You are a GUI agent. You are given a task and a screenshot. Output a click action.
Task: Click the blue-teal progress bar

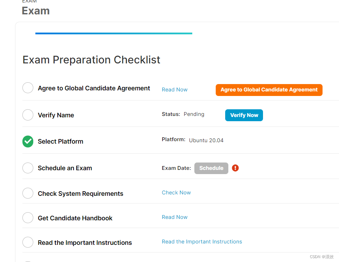113,34
